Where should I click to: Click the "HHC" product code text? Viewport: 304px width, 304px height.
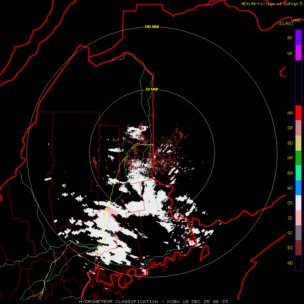click(x=297, y=20)
